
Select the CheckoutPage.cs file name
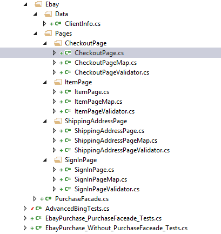tap(99, 53)
